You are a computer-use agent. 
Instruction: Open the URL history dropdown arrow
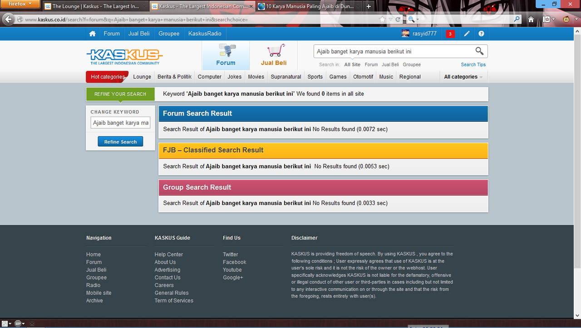tap(390, 20)
